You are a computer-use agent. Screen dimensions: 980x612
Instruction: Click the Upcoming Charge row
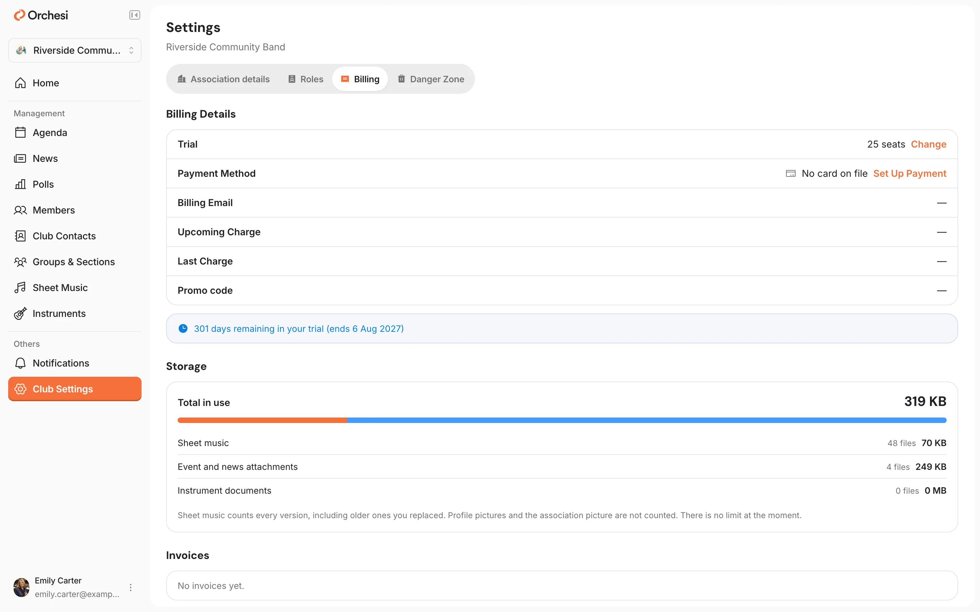562,232
